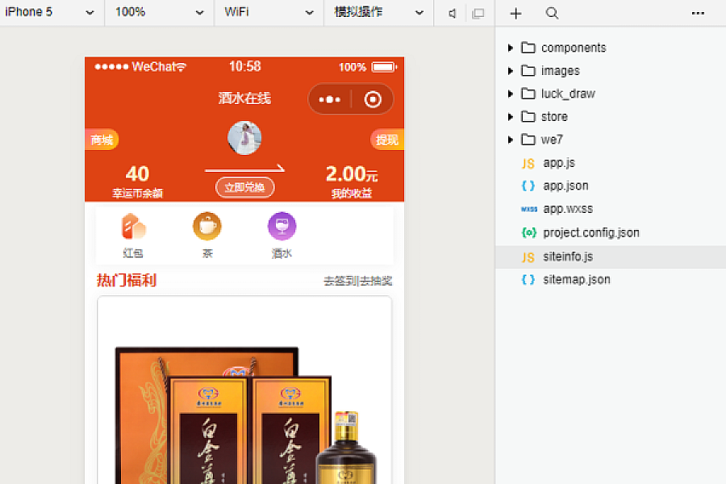Image resolution: width=726 pixels, height=484 pixels.
Task: Toggle the simulator sound speaker icon
Action: tap(453, 14)
